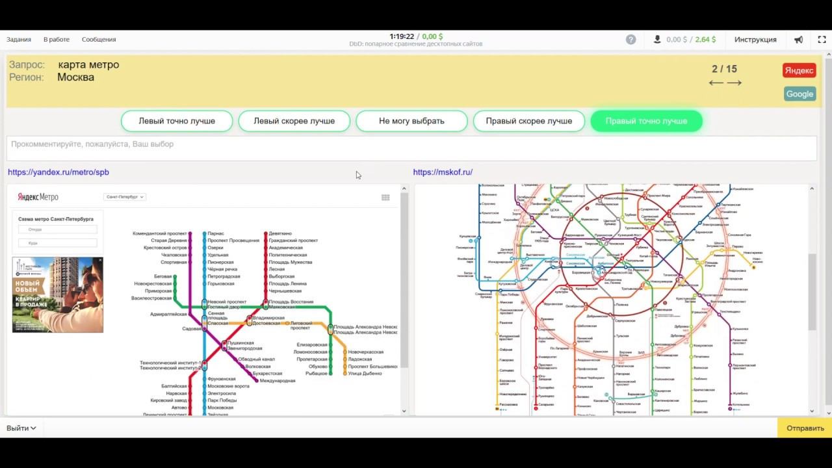
Task: Click the megaphone announcements icon
Action: (x=799, y=40)
